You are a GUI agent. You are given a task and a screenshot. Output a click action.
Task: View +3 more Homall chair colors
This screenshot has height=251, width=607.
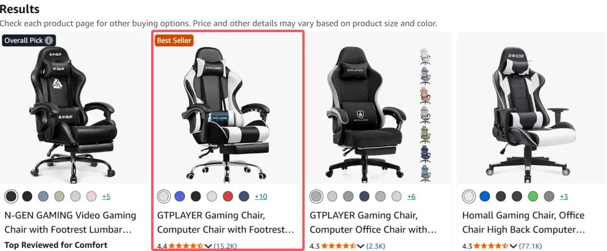coord(564,197)
